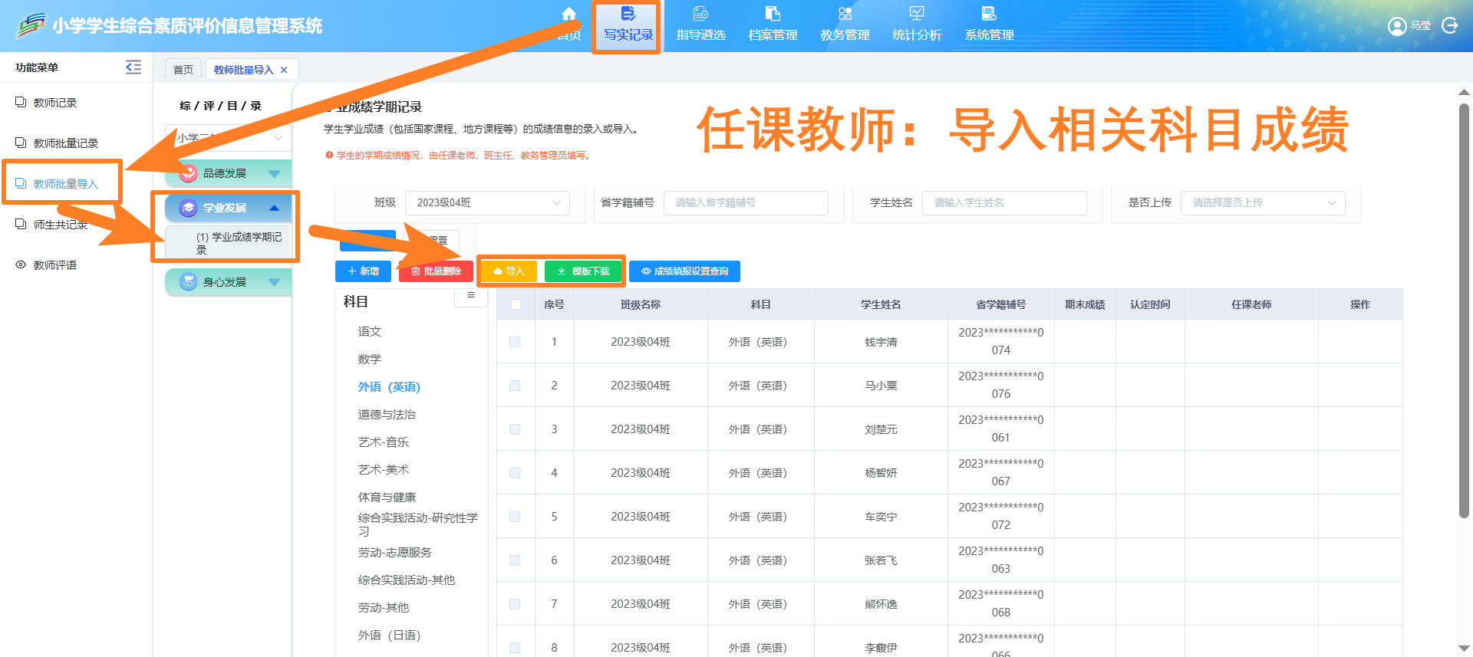Check the row for 杨智妍
Screen dimensions: 1473x657
tap(515, 473)
